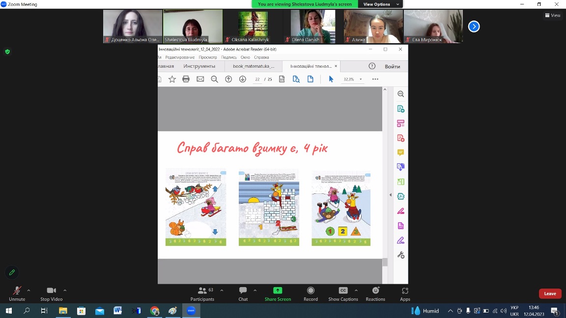Open the Reactions panel
The height and width of the screenshot is (318, 566).
pos(375,293)
